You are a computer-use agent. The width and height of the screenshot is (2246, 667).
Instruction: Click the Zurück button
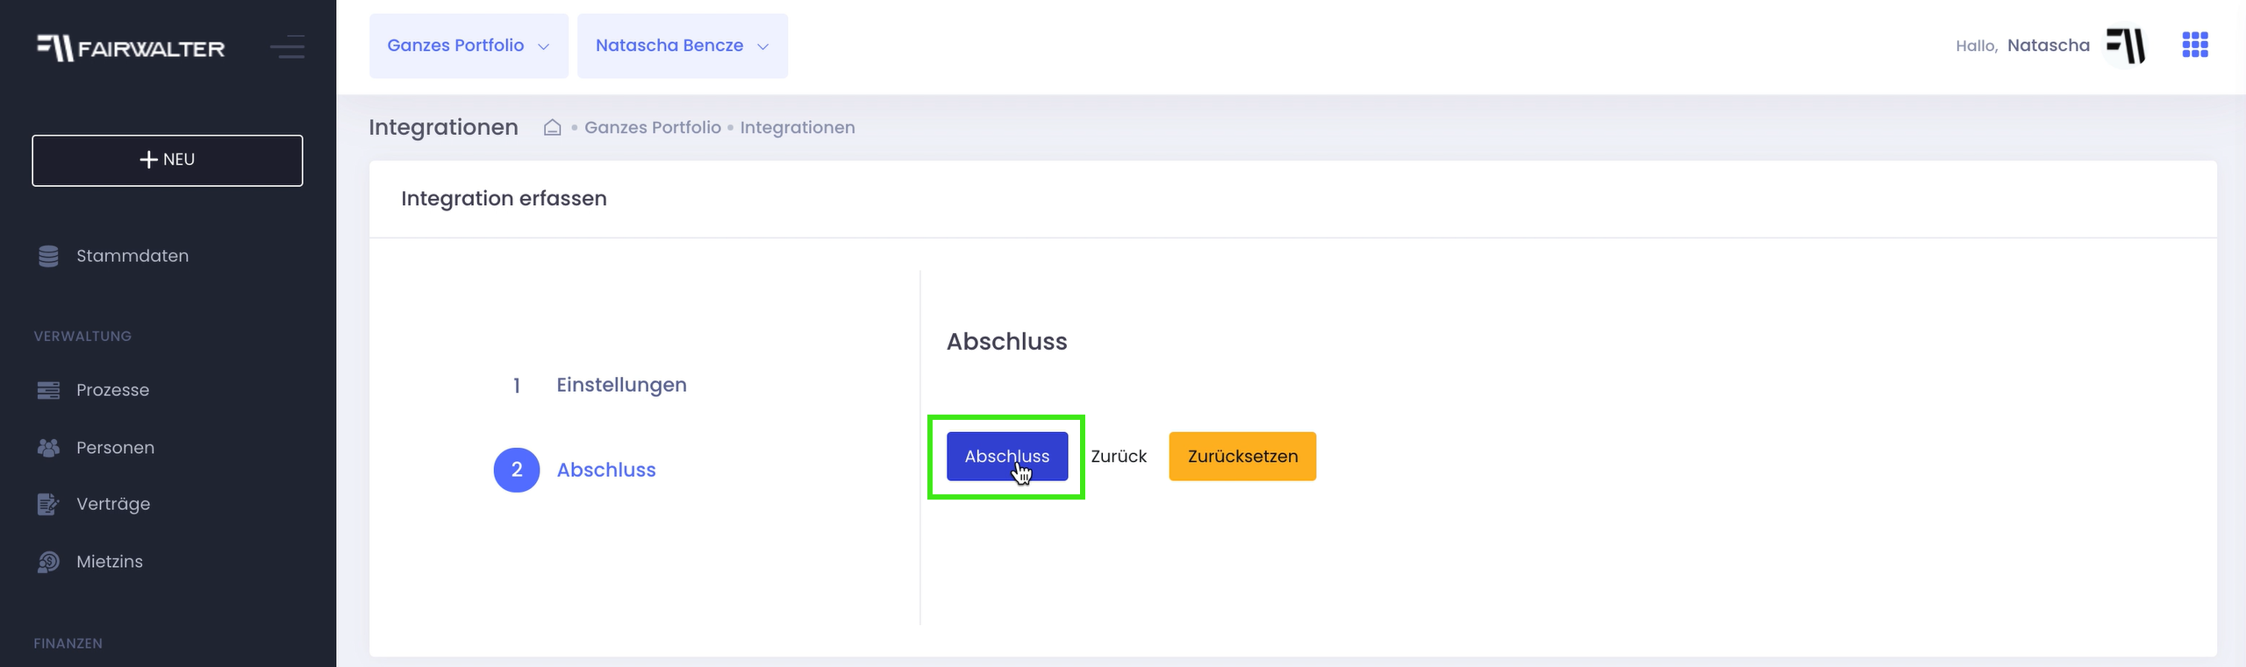[x=1118, y=457]
